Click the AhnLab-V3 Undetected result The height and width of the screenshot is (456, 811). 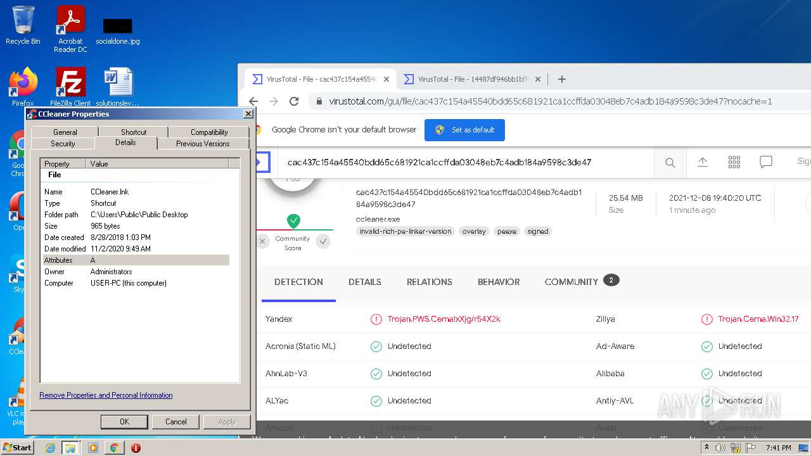point(409,374)
